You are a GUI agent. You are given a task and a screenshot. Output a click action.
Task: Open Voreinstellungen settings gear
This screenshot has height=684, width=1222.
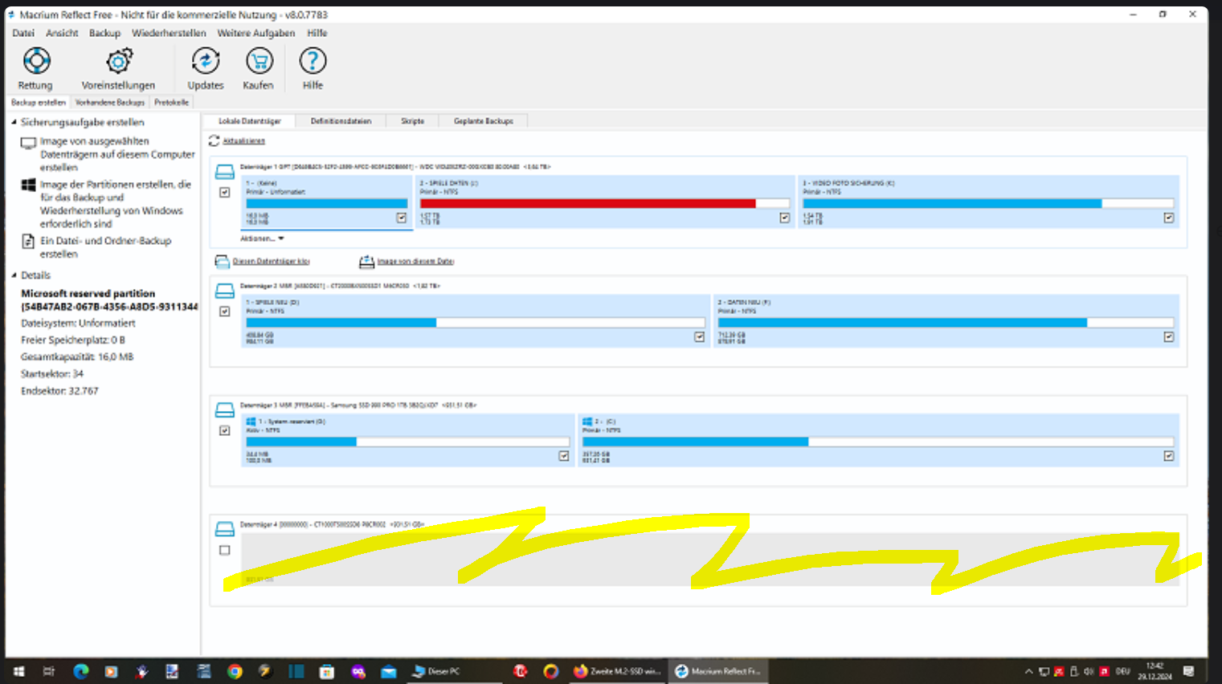pyautogui.click(x=118, y=61)
